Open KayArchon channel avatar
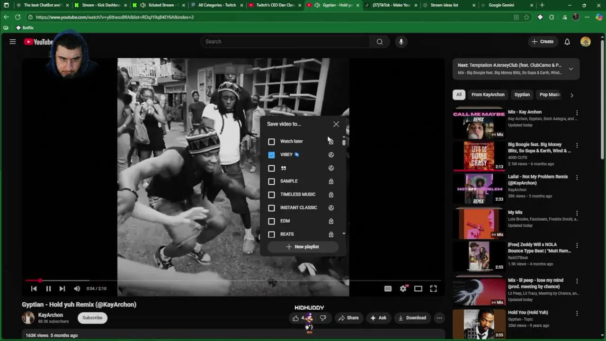The width and height of the screenshot is (606, 341). [28, 318]
